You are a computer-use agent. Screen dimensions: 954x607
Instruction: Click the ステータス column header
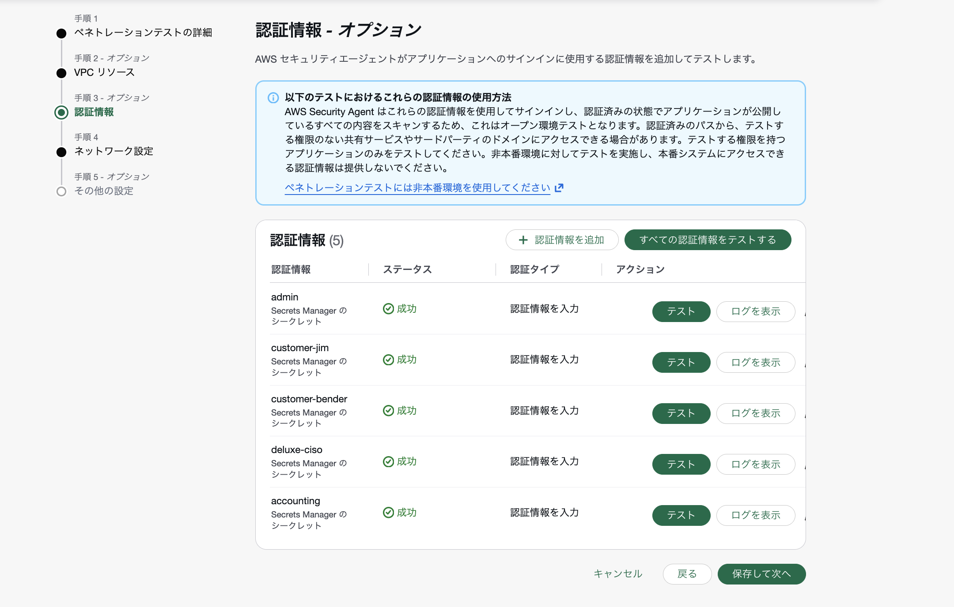[407, 270]
